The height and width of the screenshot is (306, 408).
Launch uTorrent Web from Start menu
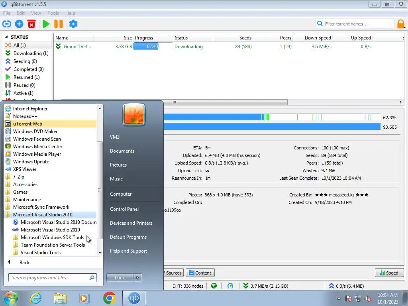click(51, 124)
